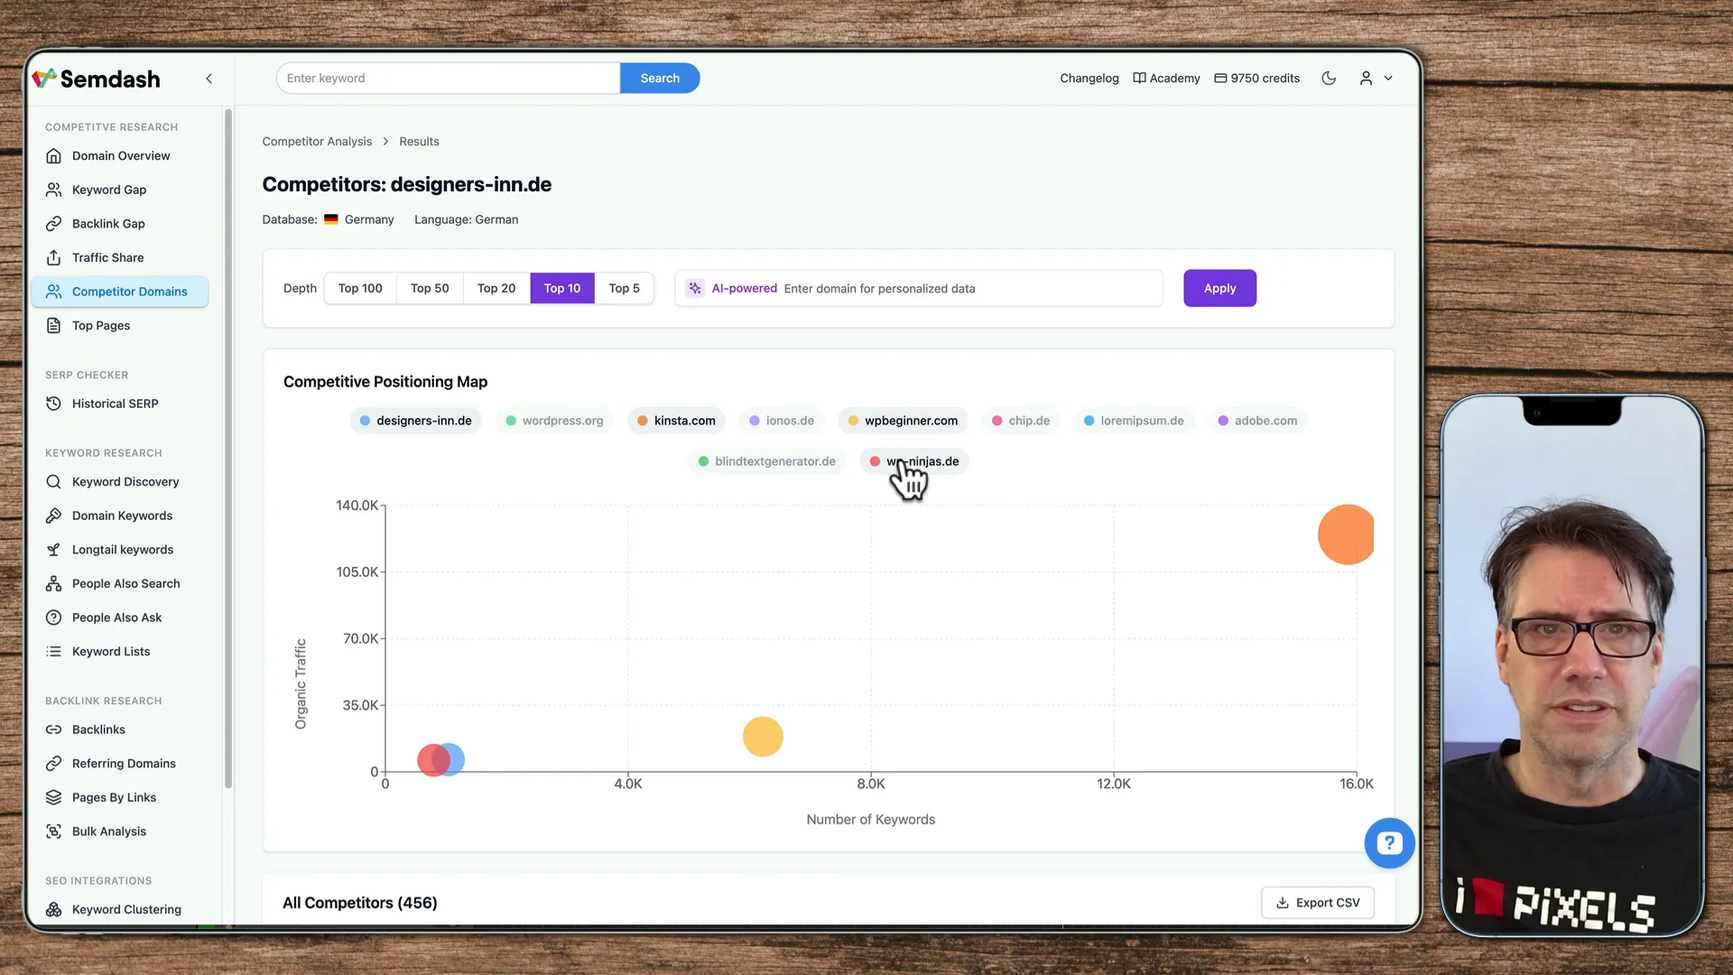Toggle the wordpress.org series in legend
1733x975 pixels.
click(x=554, y=421)
